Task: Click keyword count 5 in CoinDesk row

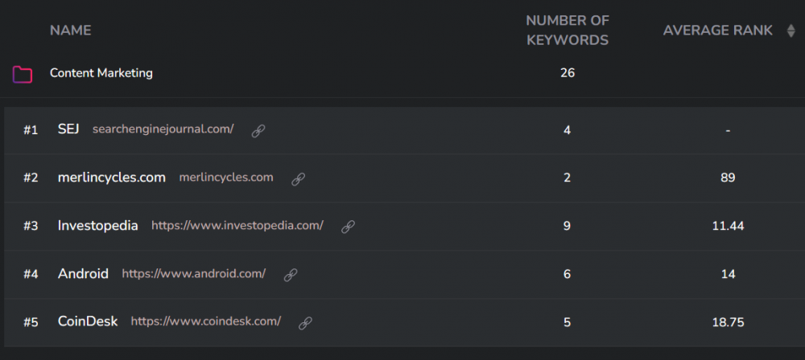Action: point(567,322)
